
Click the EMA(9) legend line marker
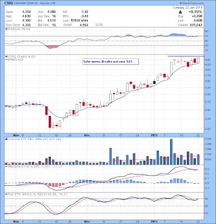coord(6,59)
